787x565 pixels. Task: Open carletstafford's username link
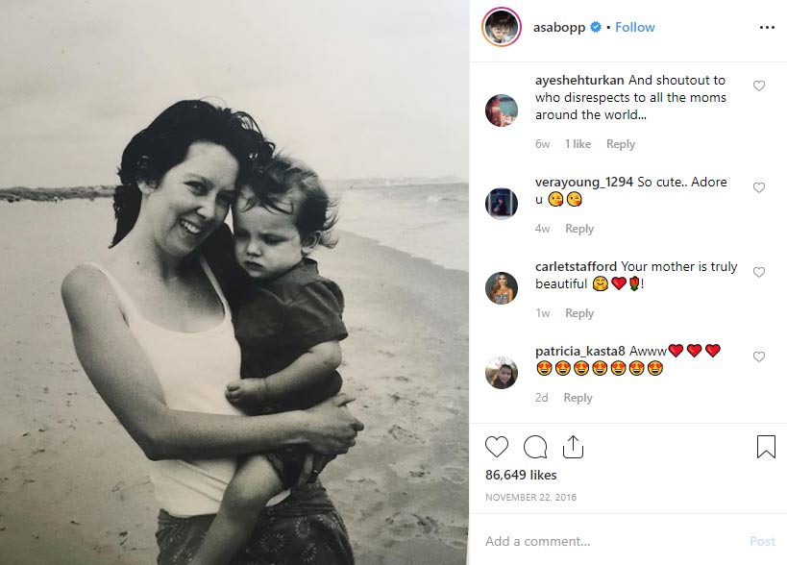coord(576,266)
